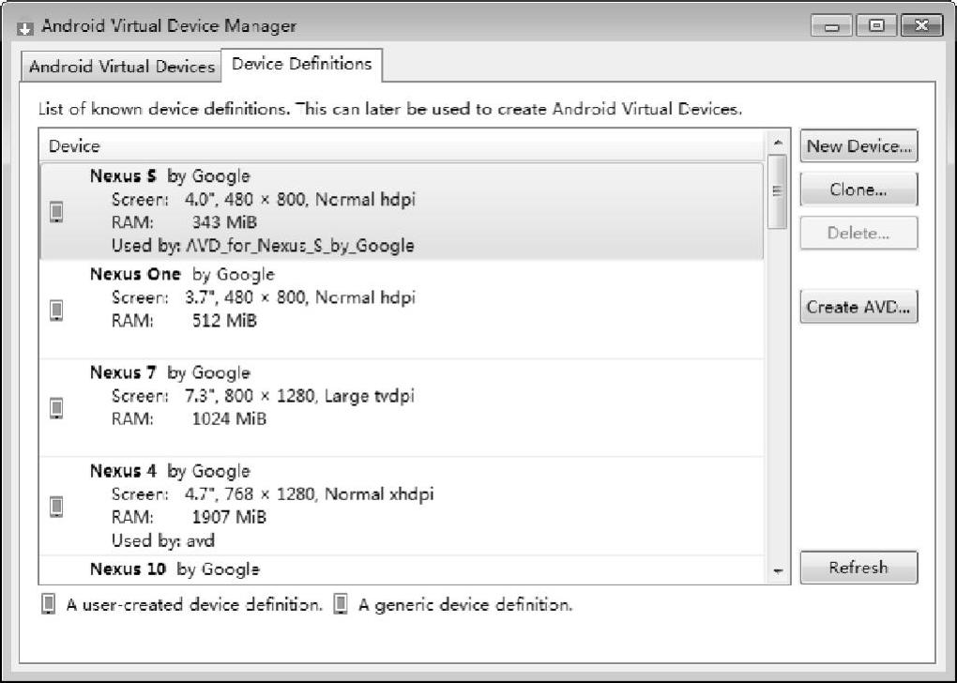Select the Nexus S by Google row

pyautogui.click(x=402, y=211)
